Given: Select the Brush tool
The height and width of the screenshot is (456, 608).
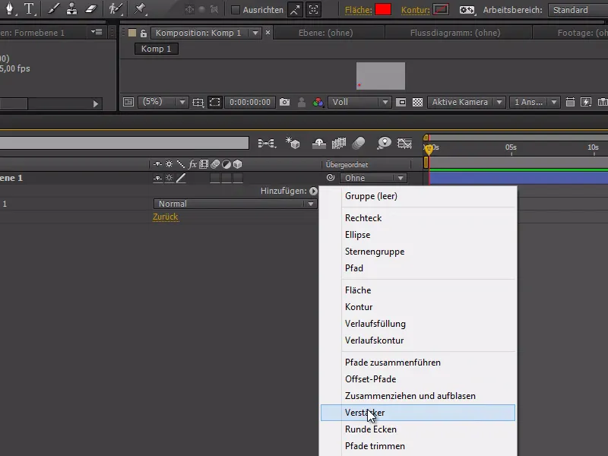Looking at the screenshot, I should [52, 8].
